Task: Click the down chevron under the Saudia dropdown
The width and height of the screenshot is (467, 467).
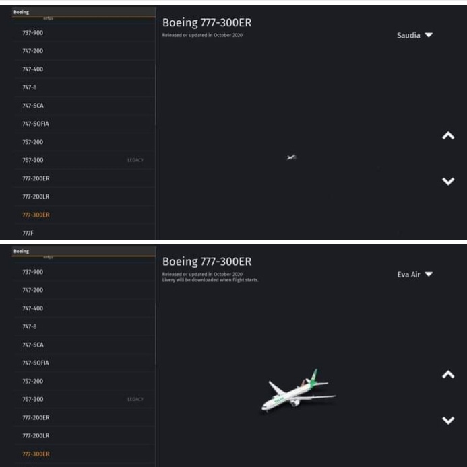Action: [x=448, y=180]
